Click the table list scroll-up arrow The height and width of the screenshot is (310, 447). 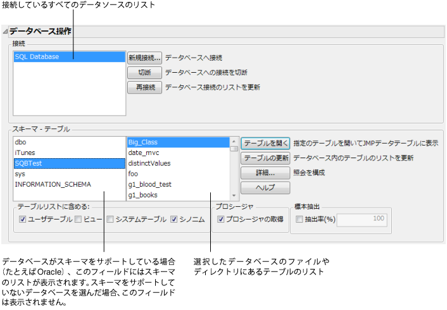234,141
